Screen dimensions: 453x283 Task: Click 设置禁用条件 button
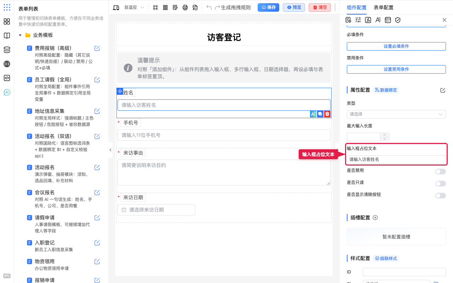pyautogui.click(x=396, y=69)
